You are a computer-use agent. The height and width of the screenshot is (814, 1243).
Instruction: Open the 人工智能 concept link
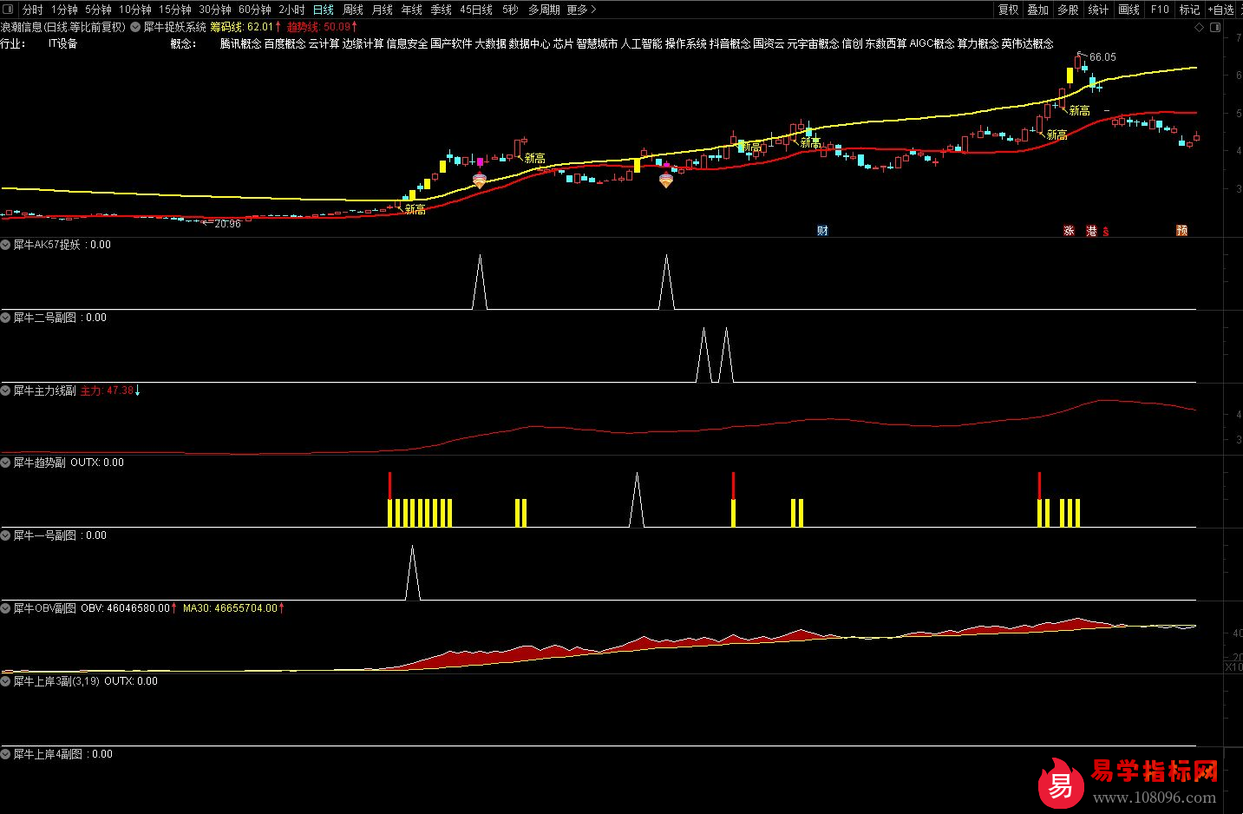[x=642, y=43]
